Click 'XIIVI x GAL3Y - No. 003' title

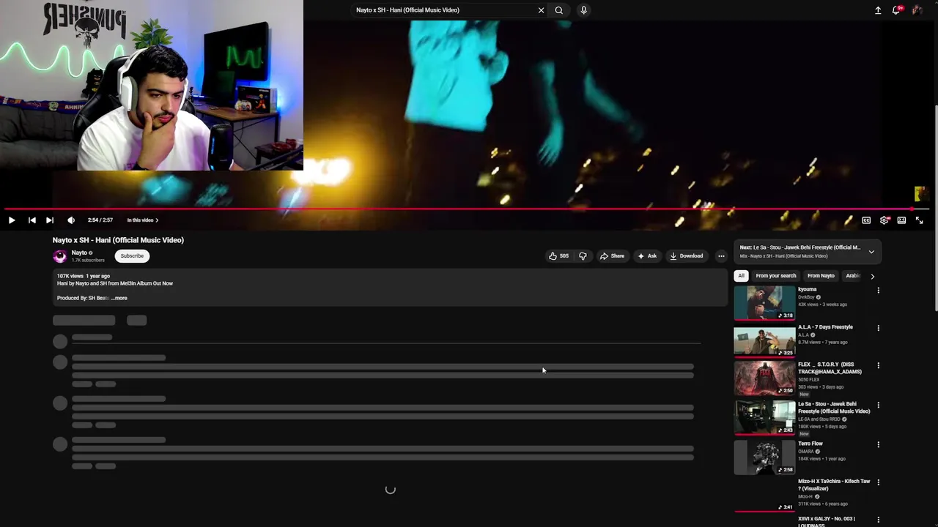click(827, 521)
